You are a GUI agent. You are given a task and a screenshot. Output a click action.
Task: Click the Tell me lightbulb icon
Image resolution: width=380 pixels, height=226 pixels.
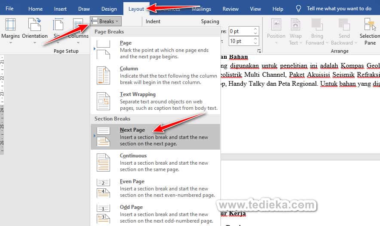[299, 9]
